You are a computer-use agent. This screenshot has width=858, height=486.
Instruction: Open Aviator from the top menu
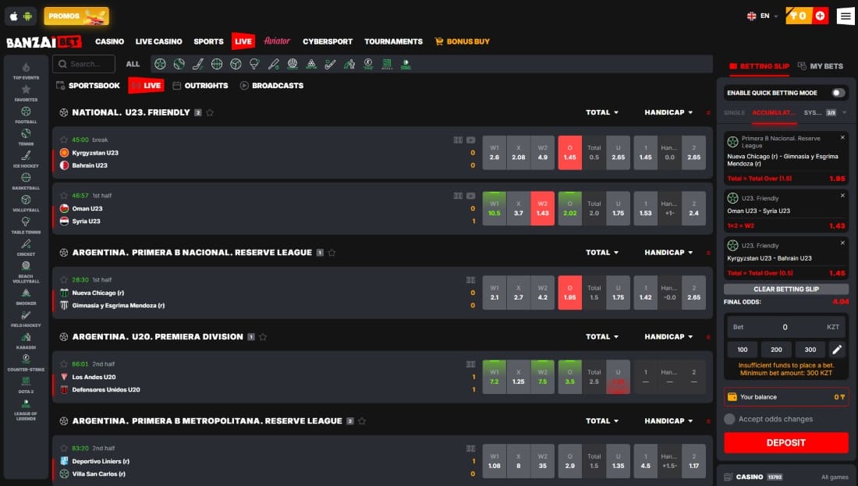277,41
